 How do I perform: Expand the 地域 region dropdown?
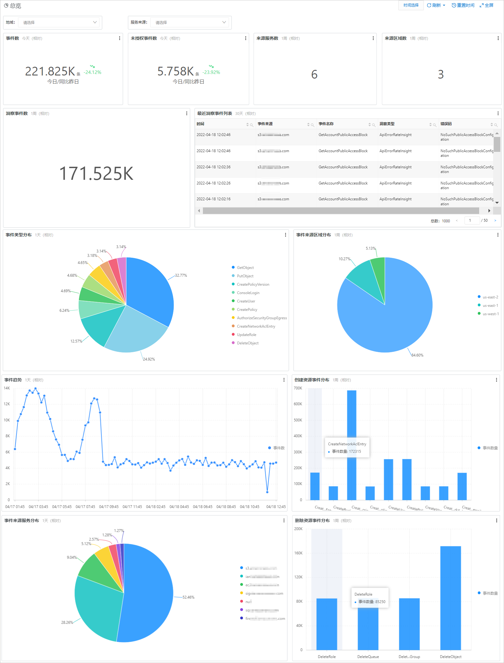pos(59,22)
